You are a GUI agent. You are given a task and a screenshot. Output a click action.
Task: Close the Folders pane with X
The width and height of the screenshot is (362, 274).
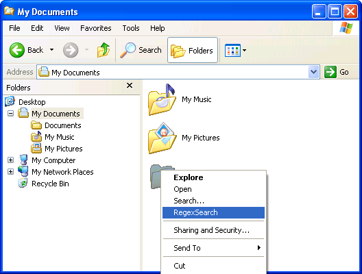point(130,86)
